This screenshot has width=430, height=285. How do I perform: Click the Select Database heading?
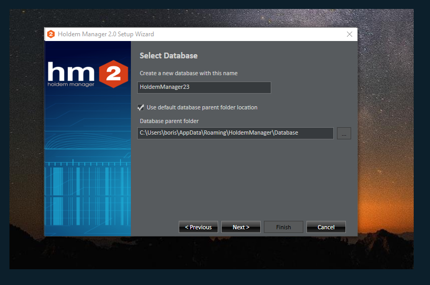[169, 56]
